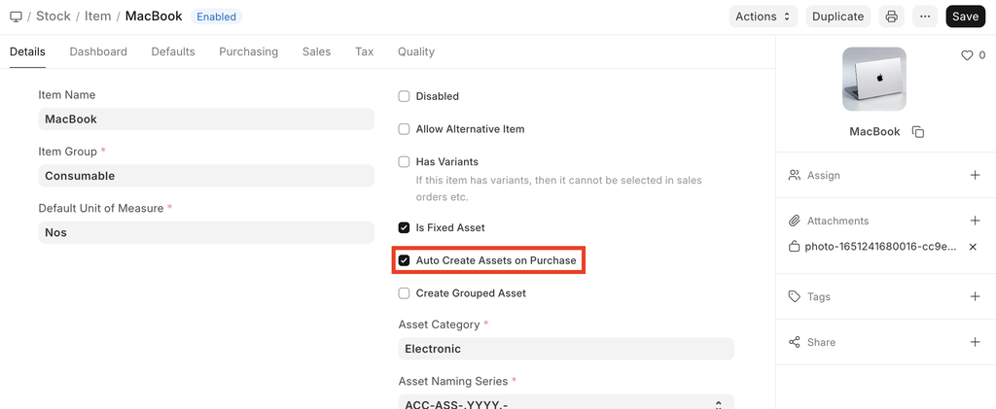996x409 pixels.
Task: Open the Dashboard tab
Action: (x=98, y=51)
